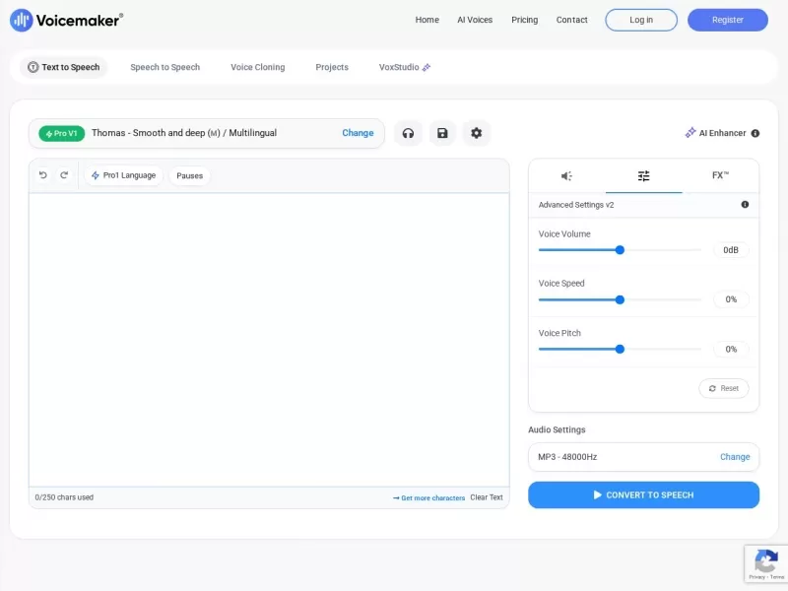Open the speaker volume settings tab

coord(566,176)
